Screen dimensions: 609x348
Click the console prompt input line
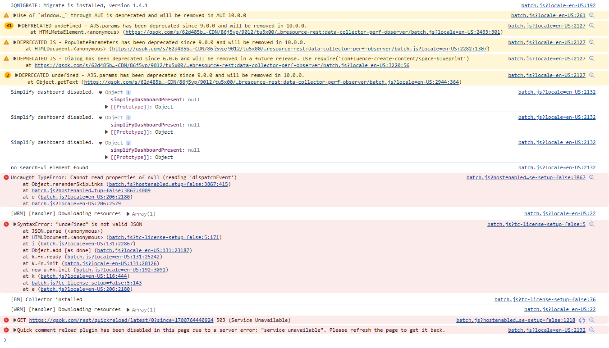(x=270, y=339)
